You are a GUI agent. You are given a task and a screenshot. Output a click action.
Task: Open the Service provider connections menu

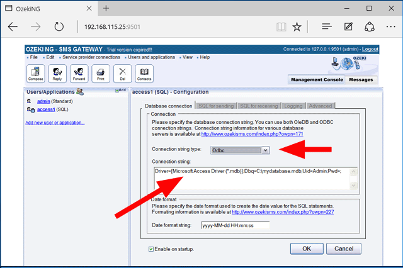click(x=92, y=57)
